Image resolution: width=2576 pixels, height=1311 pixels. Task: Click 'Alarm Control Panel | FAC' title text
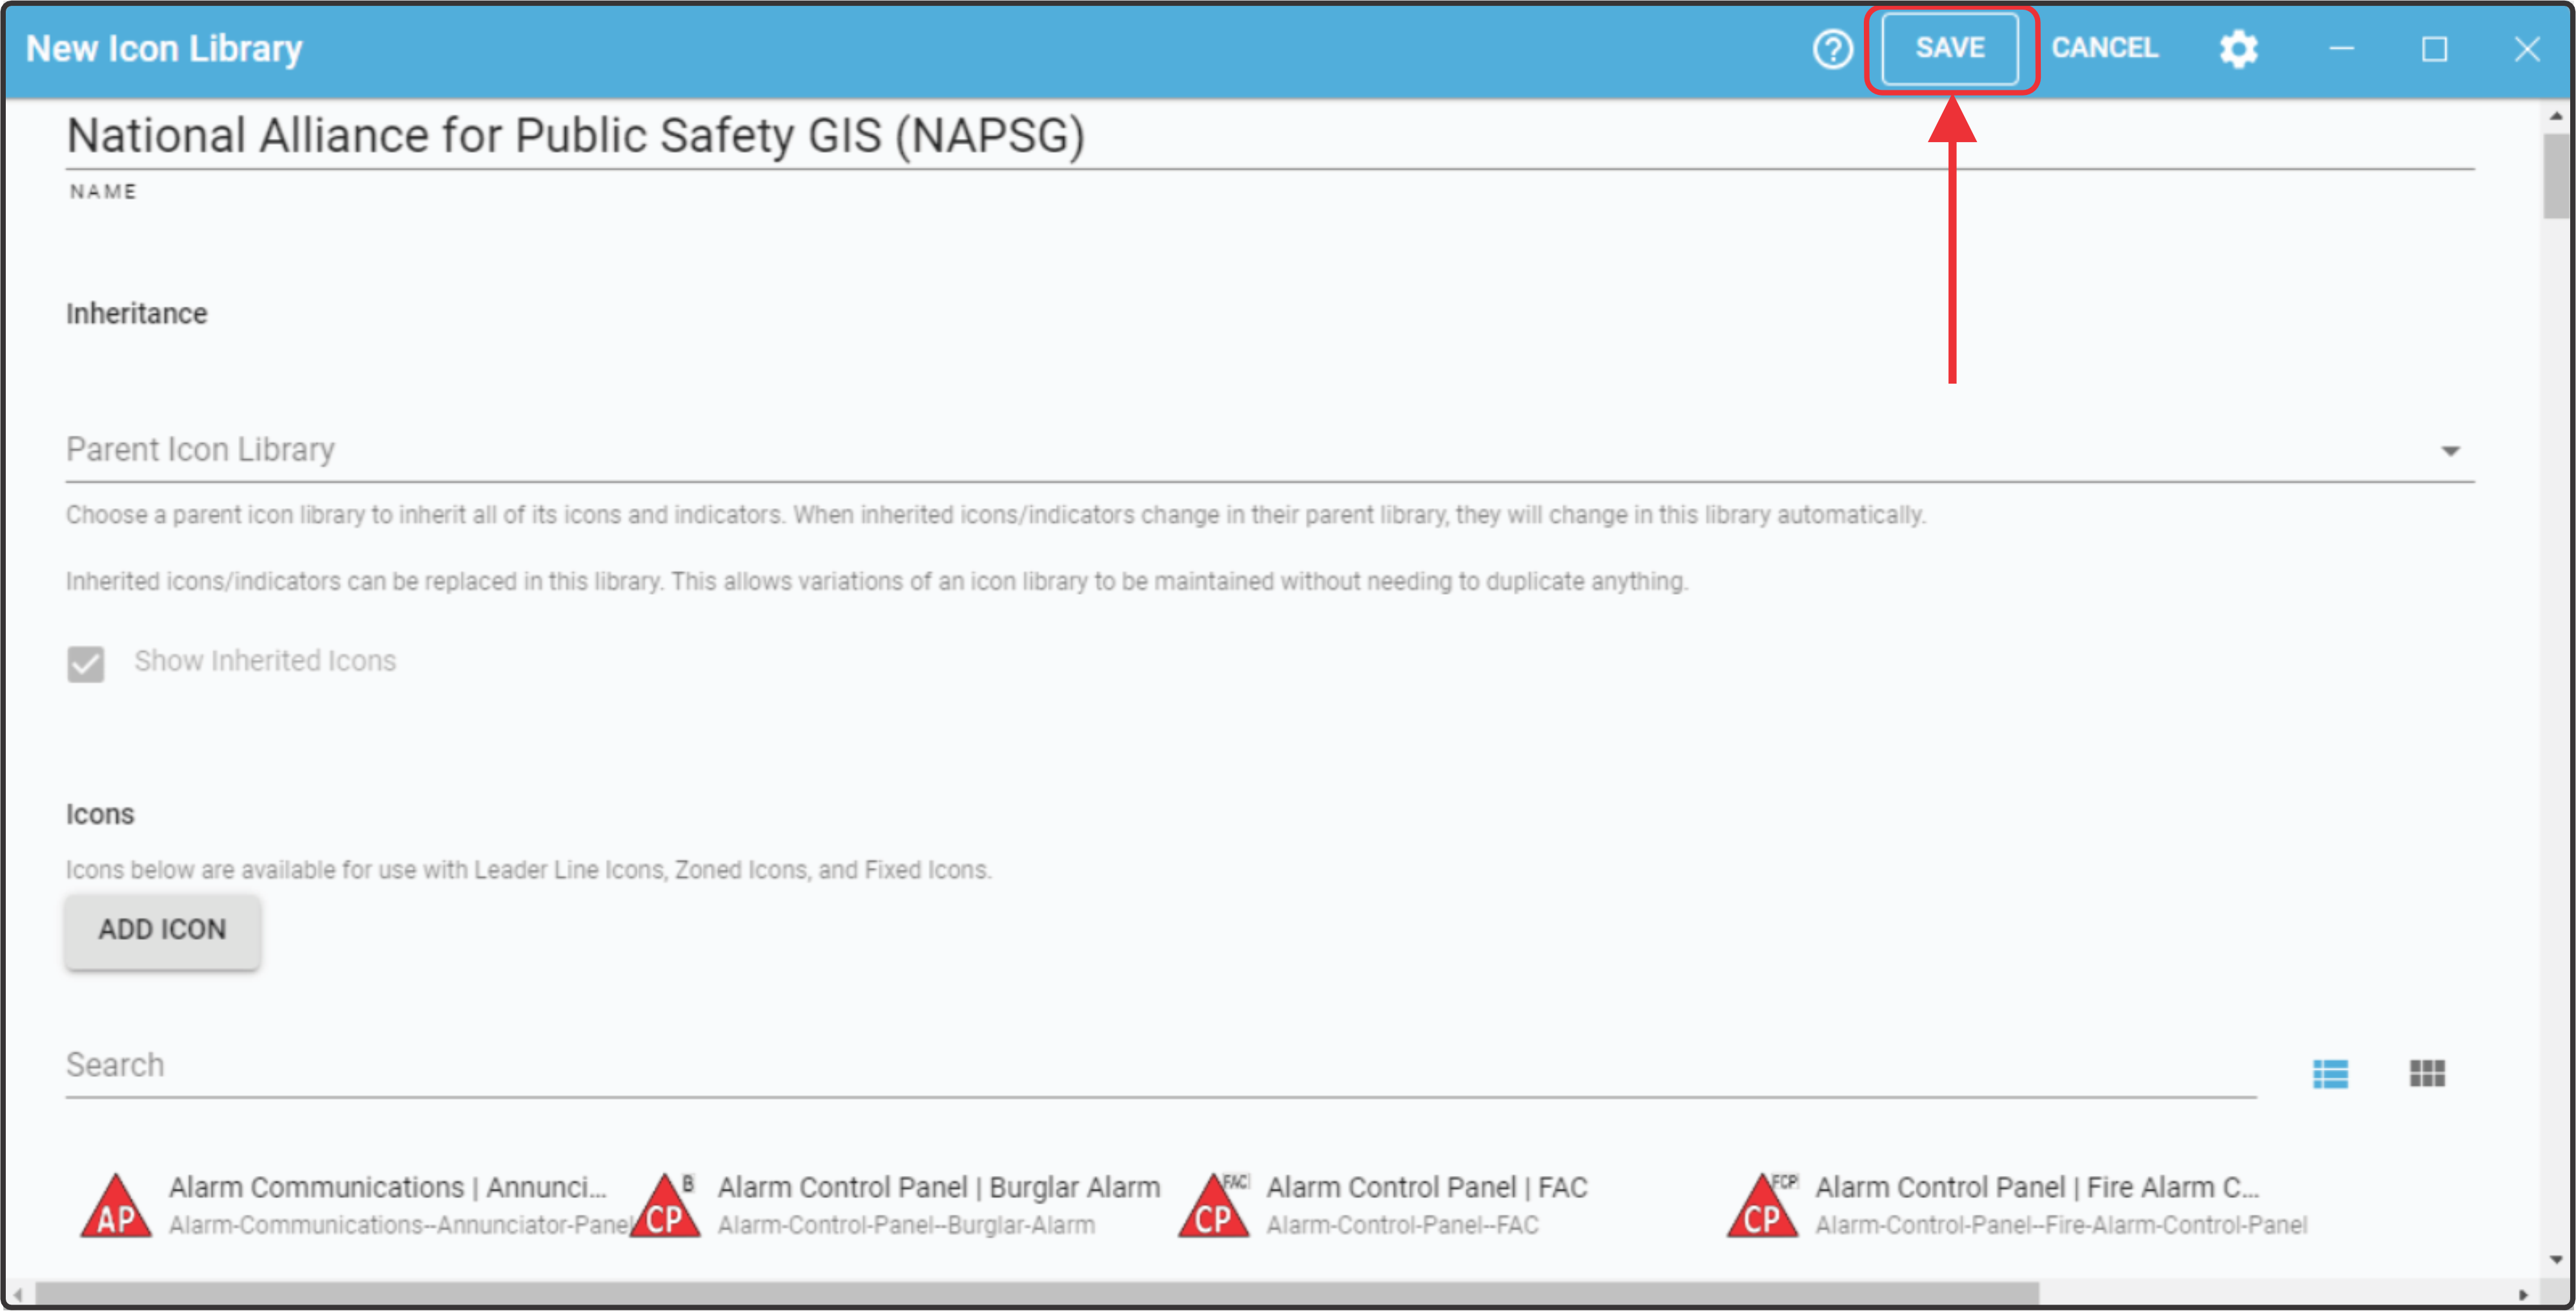point(1427,1187)
